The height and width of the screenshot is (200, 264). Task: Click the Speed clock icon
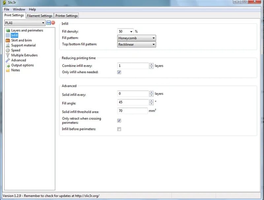(8, 50)
